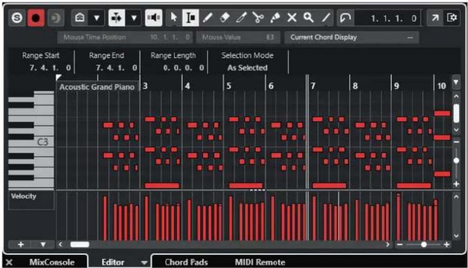Screen dimensions: 468x268
Task: Click bar 9 on the ruler
Action: 396,86
